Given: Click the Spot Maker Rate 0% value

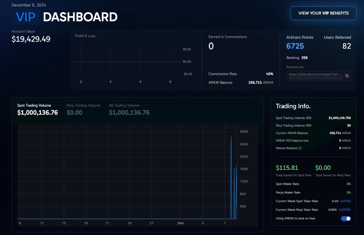Looking at the screenshot, I should [349, 184].
